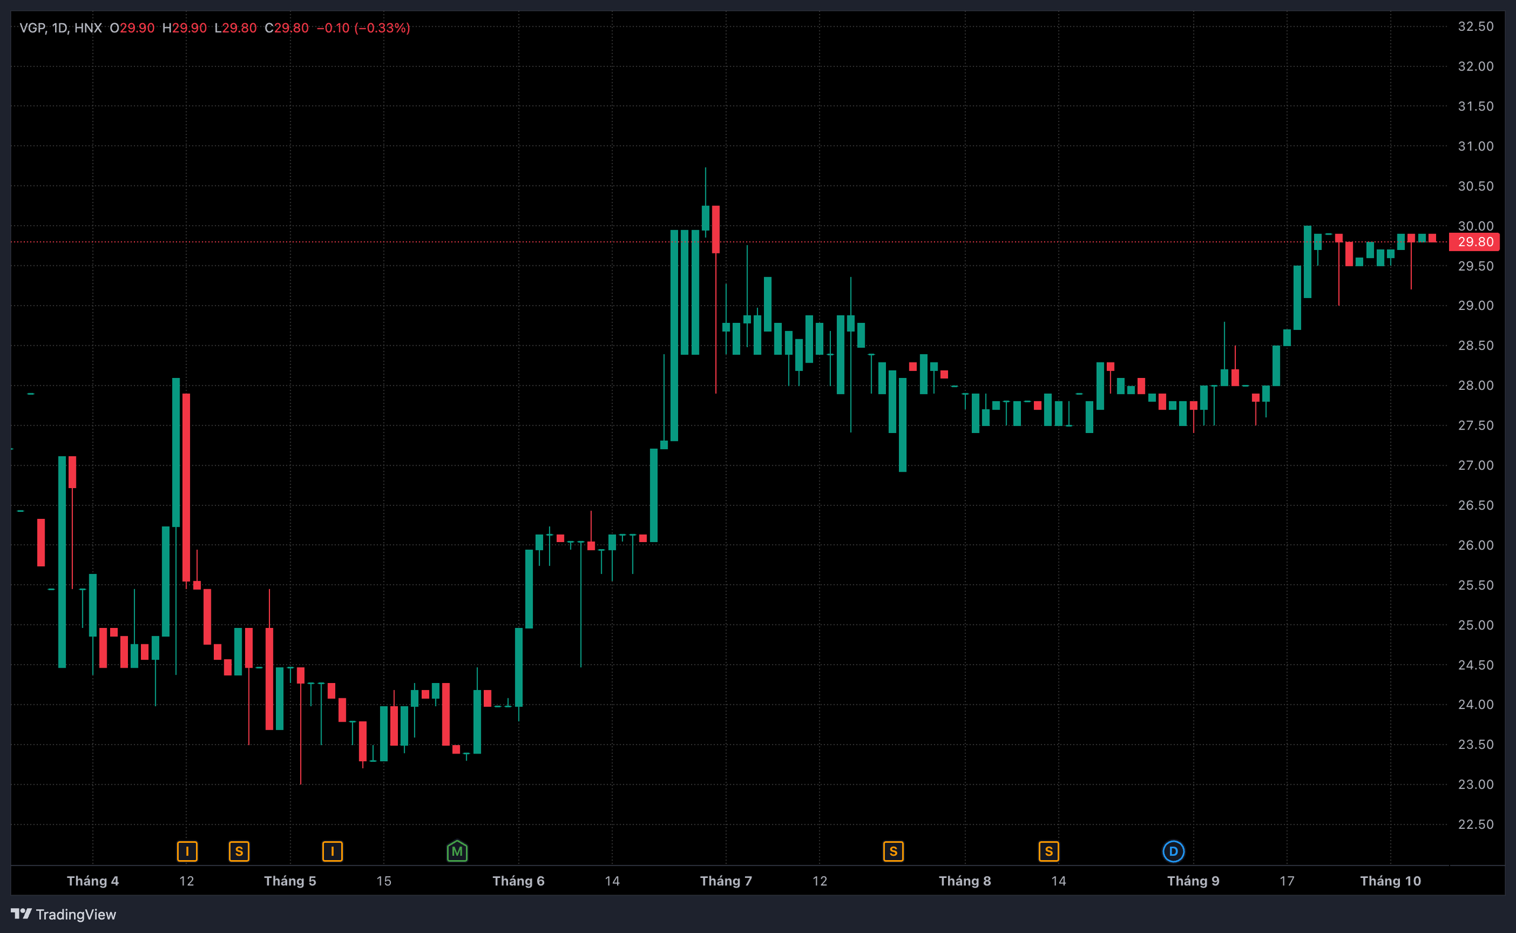The height and width of the screenshot is (933, 1516).
Task: Click the close value C29.80
Action: [x=287, y=28]
